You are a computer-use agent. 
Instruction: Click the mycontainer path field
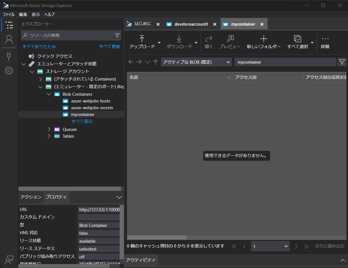coord(285,62)
